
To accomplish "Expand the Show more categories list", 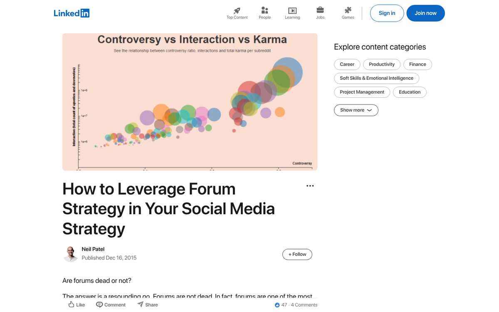I will 356,110.
